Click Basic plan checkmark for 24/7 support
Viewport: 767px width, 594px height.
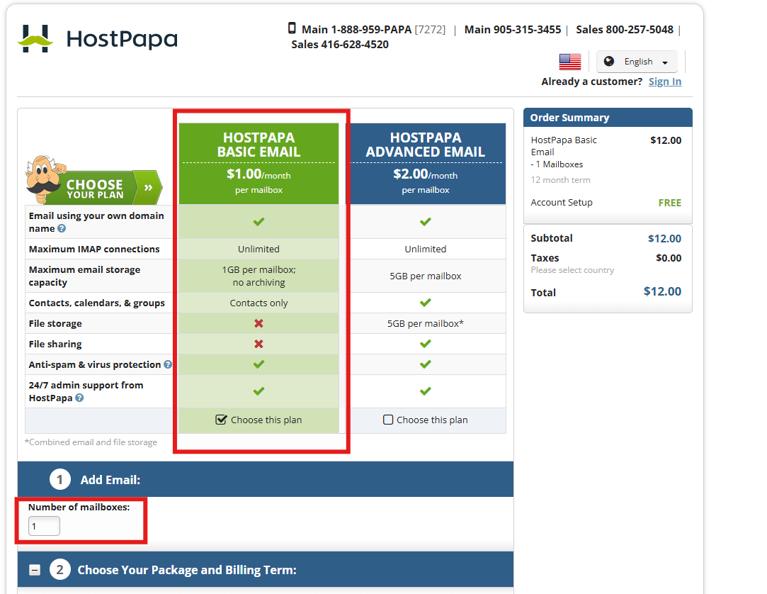[x=258, y=391]
